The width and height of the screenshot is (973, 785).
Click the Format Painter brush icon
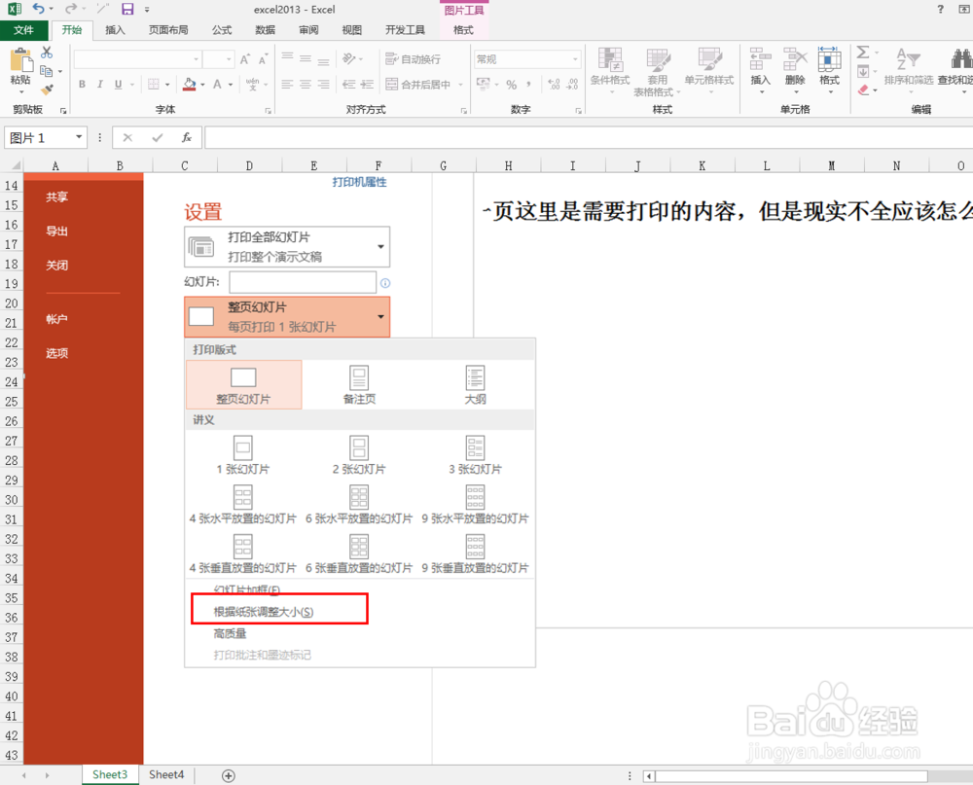[47, 90]
